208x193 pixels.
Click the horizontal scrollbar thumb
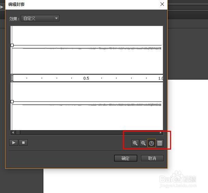(x=18, y=133)
